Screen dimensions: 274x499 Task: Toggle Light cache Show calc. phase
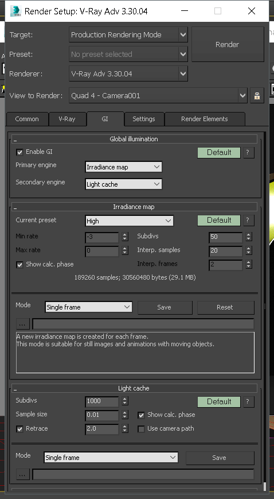[x=141, y=415]
